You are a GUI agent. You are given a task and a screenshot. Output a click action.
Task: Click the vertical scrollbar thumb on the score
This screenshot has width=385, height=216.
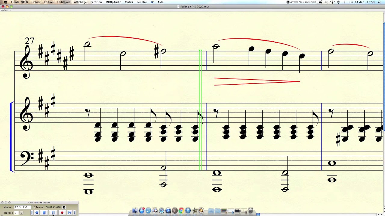point(384,76)
